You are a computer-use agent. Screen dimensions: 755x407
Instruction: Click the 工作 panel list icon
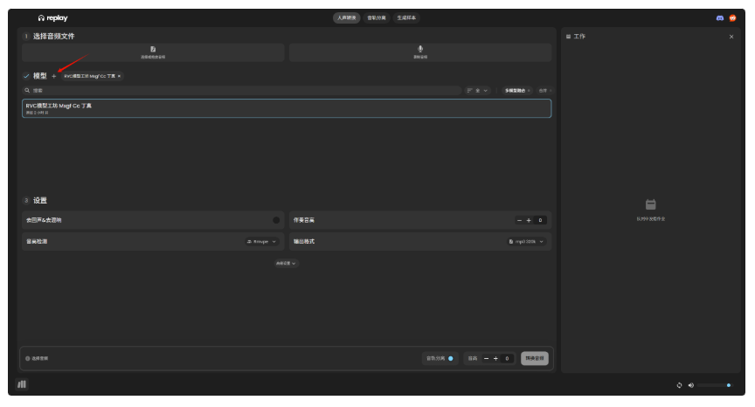point(568,37)
